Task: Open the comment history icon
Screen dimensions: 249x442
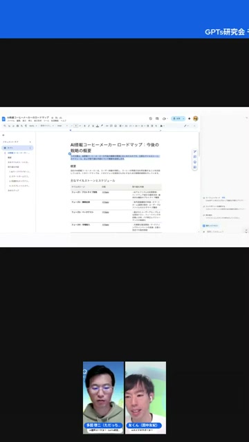Action: coord(157,118)
